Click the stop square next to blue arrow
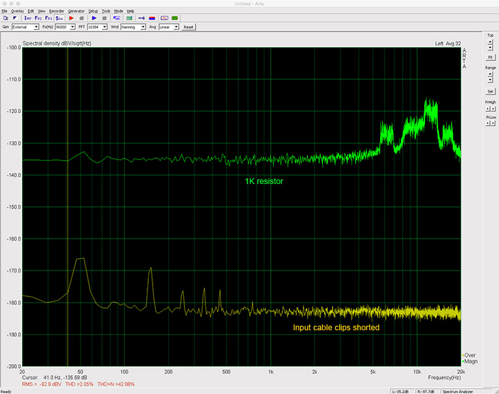This screenshot has width=499, height=394. [x=104, y=18]
